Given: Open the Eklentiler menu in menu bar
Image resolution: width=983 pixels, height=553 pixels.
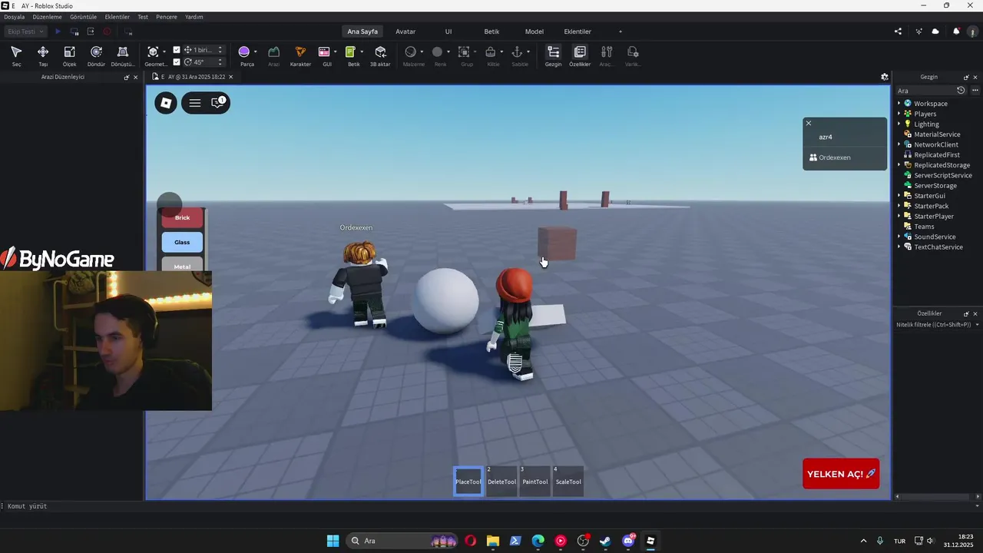Looking at the screenshot, I should click(117, 17).
